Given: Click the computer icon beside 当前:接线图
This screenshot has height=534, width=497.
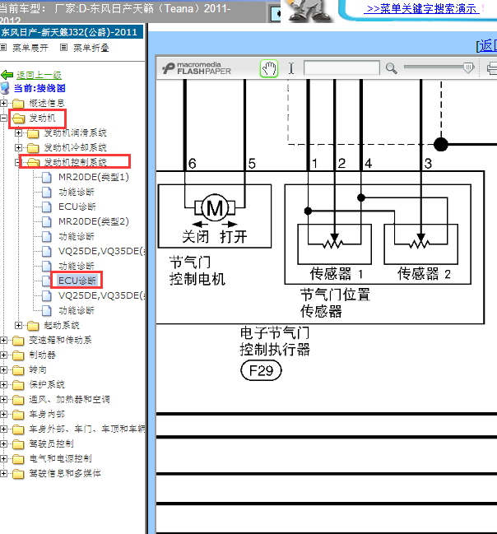Looking at the screenshot, I should 5,88.
